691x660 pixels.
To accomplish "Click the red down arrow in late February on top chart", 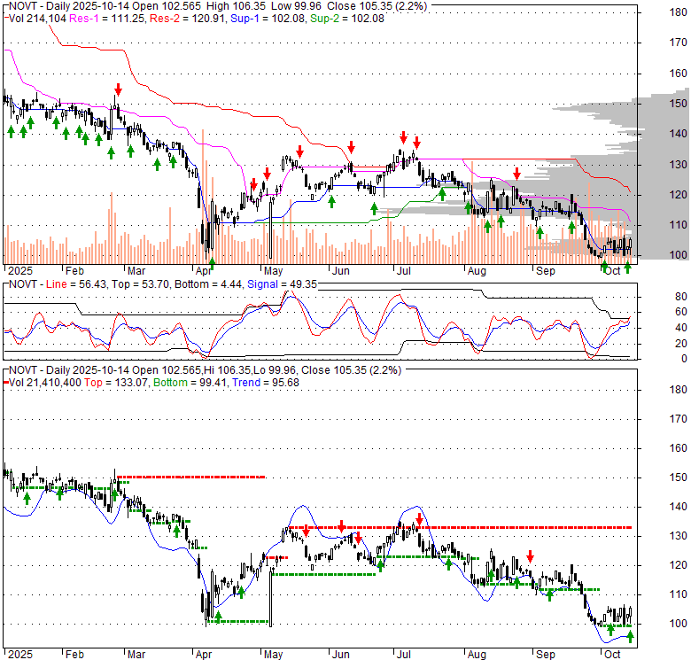I will [118, 89].
